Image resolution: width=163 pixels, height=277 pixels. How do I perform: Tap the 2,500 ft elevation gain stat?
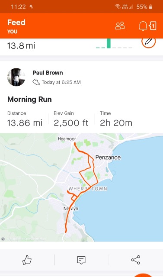(71, 119)
